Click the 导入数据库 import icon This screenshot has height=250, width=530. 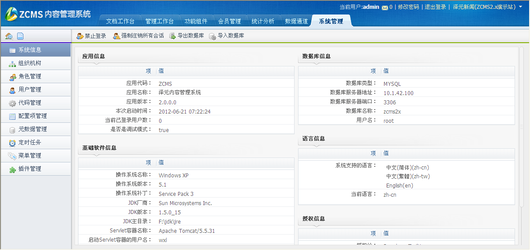pos(213,36)
